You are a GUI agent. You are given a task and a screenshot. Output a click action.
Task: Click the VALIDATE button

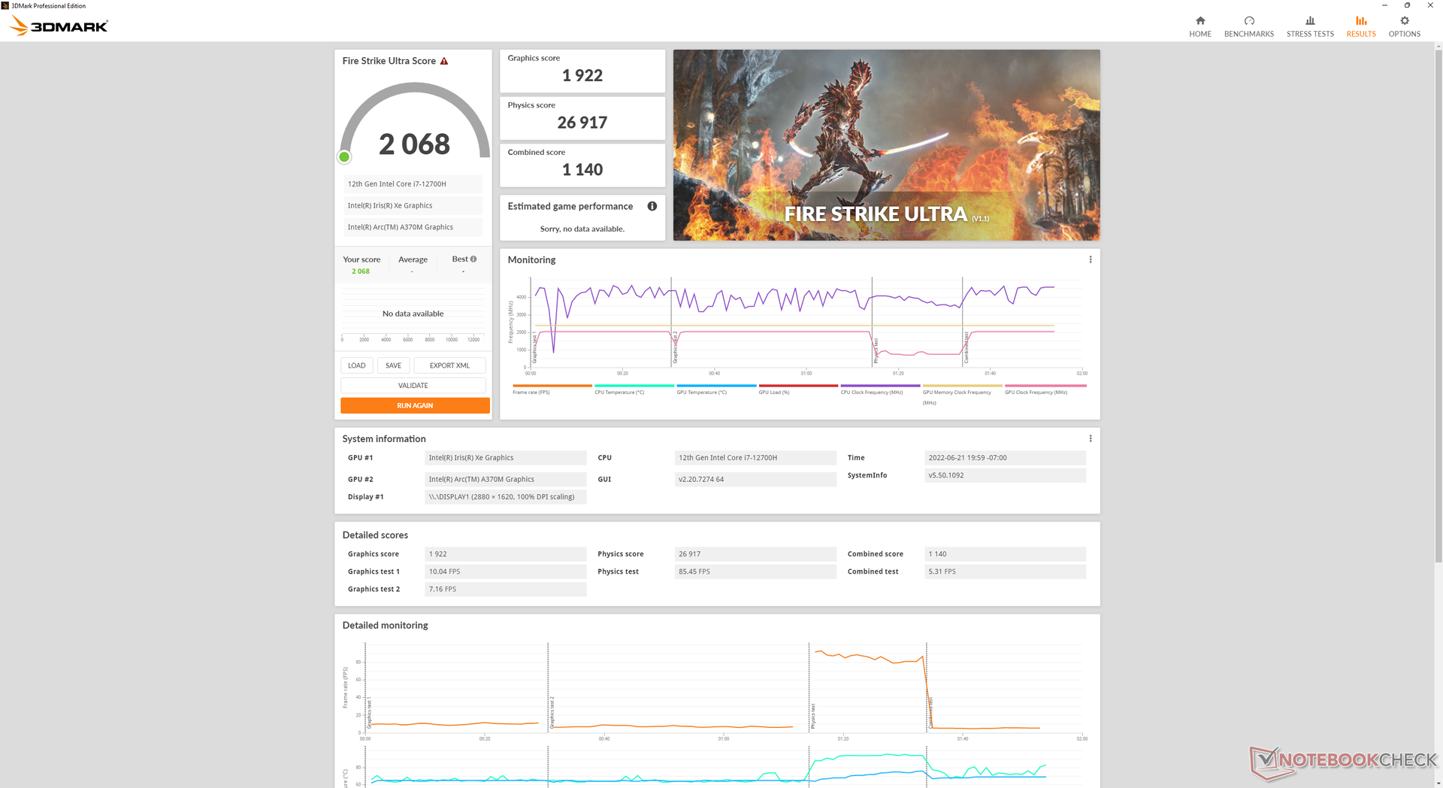pyautogui.click(x=413, y=386)
